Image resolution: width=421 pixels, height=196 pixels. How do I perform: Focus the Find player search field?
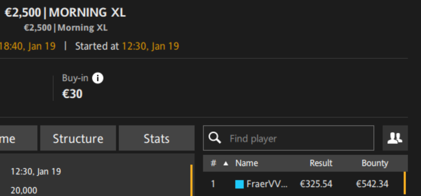288,138
